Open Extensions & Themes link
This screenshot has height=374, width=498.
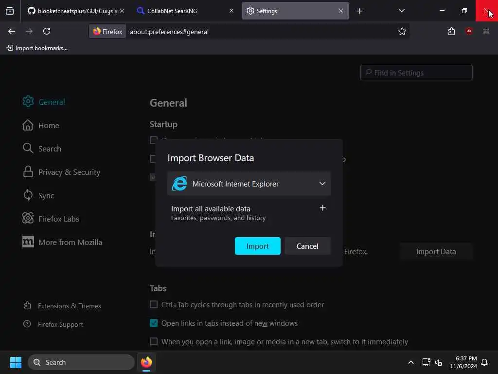pyautogui.click(x=63, y=306)
